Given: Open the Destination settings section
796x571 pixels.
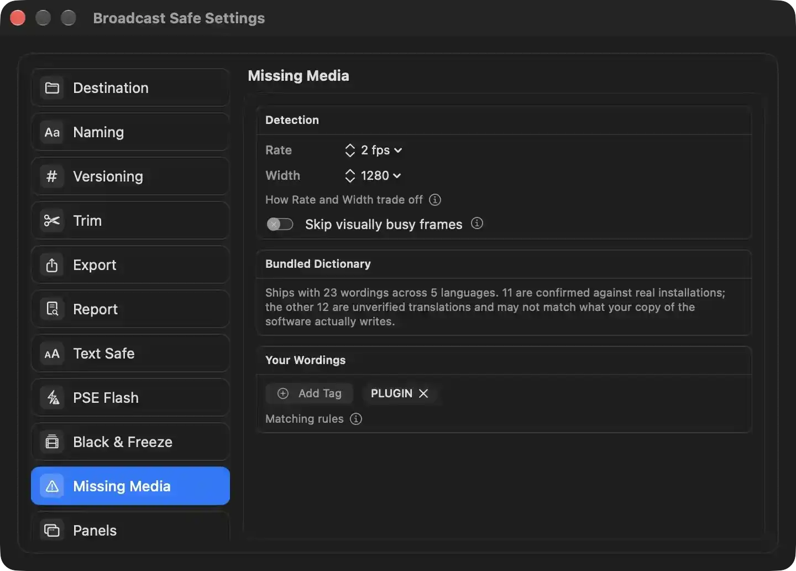Looking at the screenshot, I should [x=130, y=88].
